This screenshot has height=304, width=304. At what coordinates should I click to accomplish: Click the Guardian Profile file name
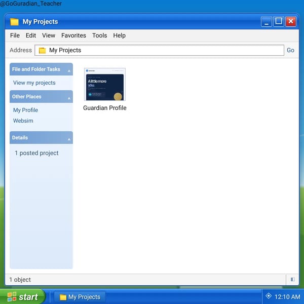pyautogui.click(x=105, y=108)
